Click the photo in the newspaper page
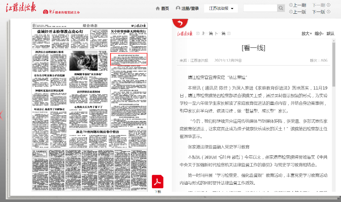Image resolution: width=341 pixels, height=202 pixels. click(83, 61)
